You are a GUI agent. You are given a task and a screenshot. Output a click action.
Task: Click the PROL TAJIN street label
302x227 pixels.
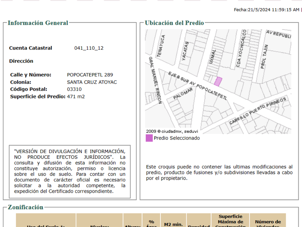point(264,57)
